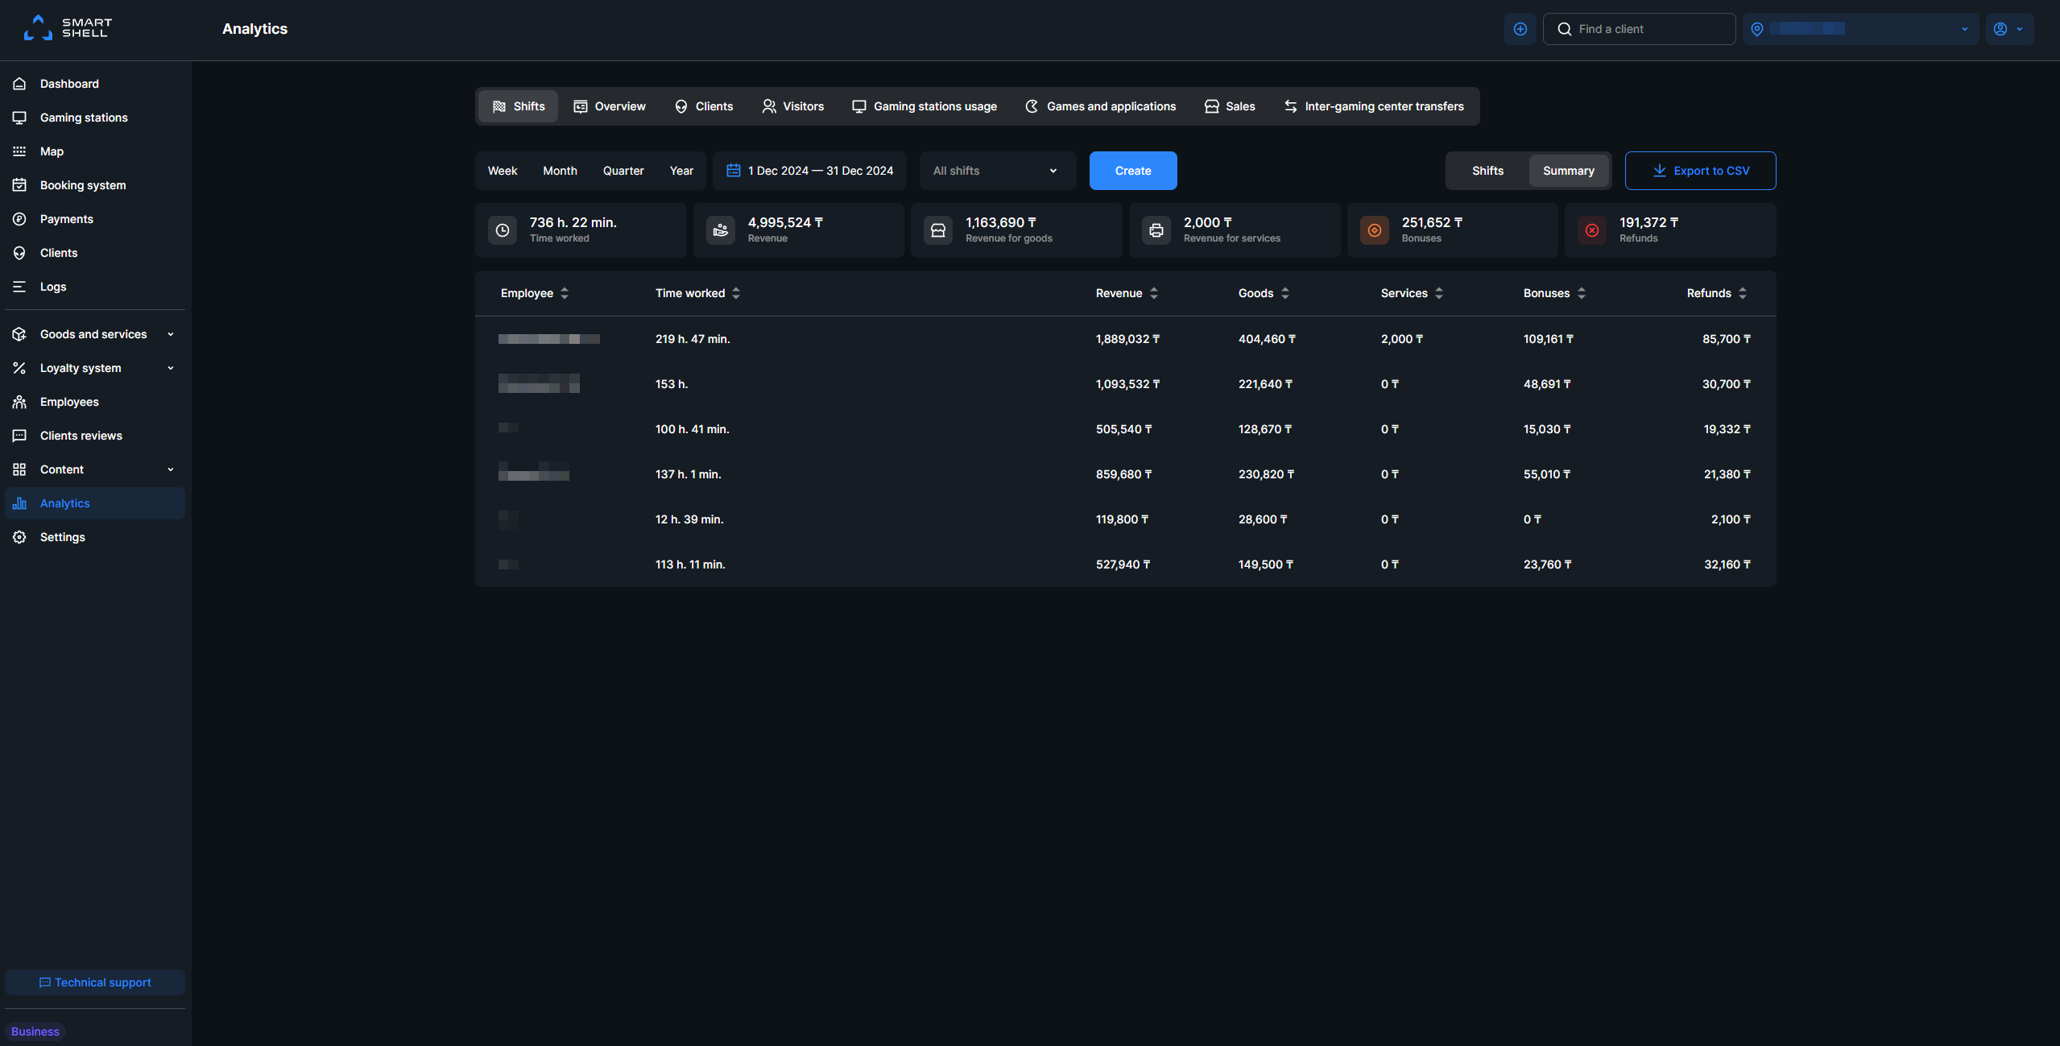
Task: Switch to the Gaming stations usage tab
Action: coord(925,106)
